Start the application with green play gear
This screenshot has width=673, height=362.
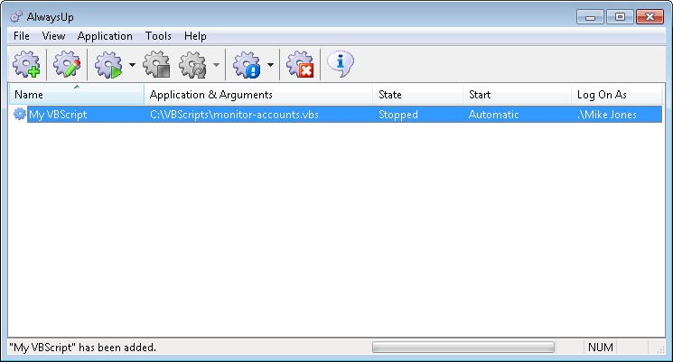[x=108, y=65]
